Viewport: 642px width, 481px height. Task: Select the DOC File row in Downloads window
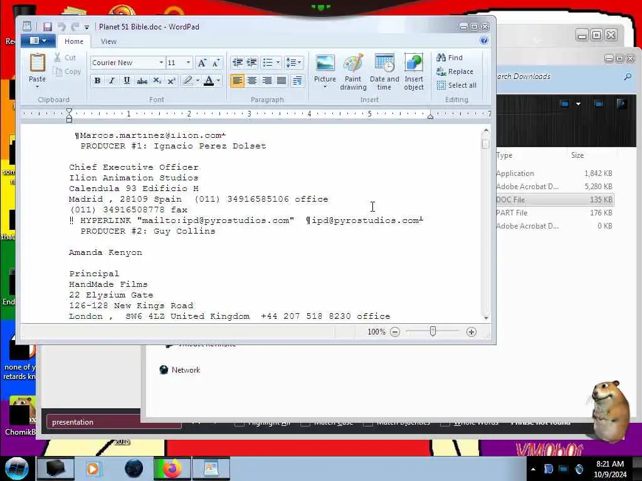pos(555,200)
